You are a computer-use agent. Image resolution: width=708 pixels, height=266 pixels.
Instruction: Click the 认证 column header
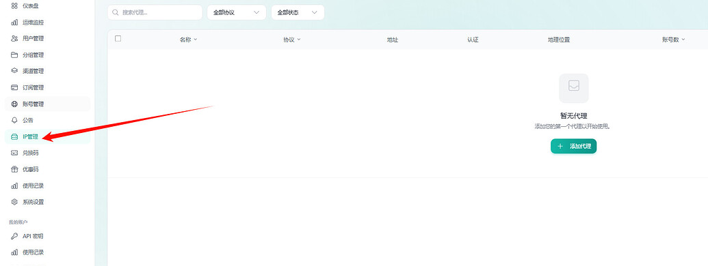coord(473,40)
